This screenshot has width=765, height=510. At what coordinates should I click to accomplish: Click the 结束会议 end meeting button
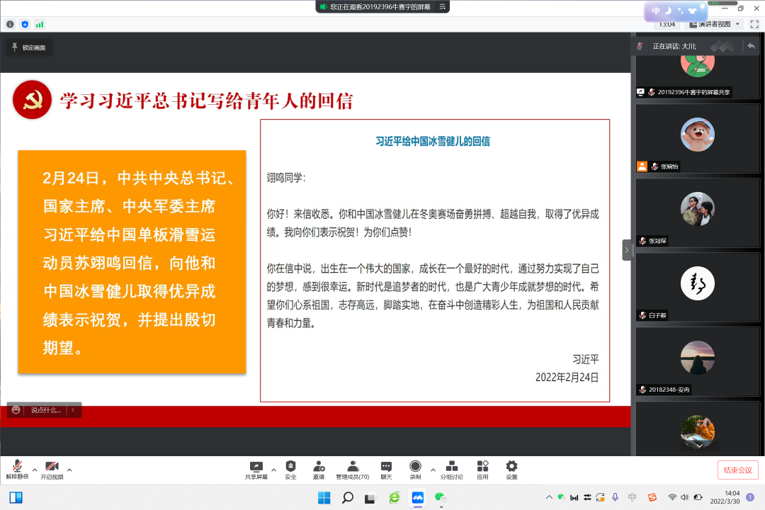[737, 470]
